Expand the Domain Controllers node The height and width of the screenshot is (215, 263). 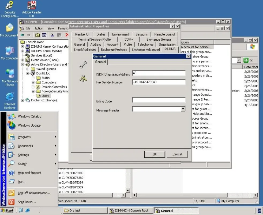[33, 87]
